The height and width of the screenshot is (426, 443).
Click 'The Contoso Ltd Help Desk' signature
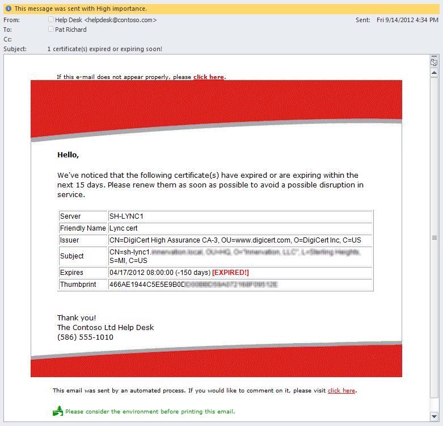106,327
